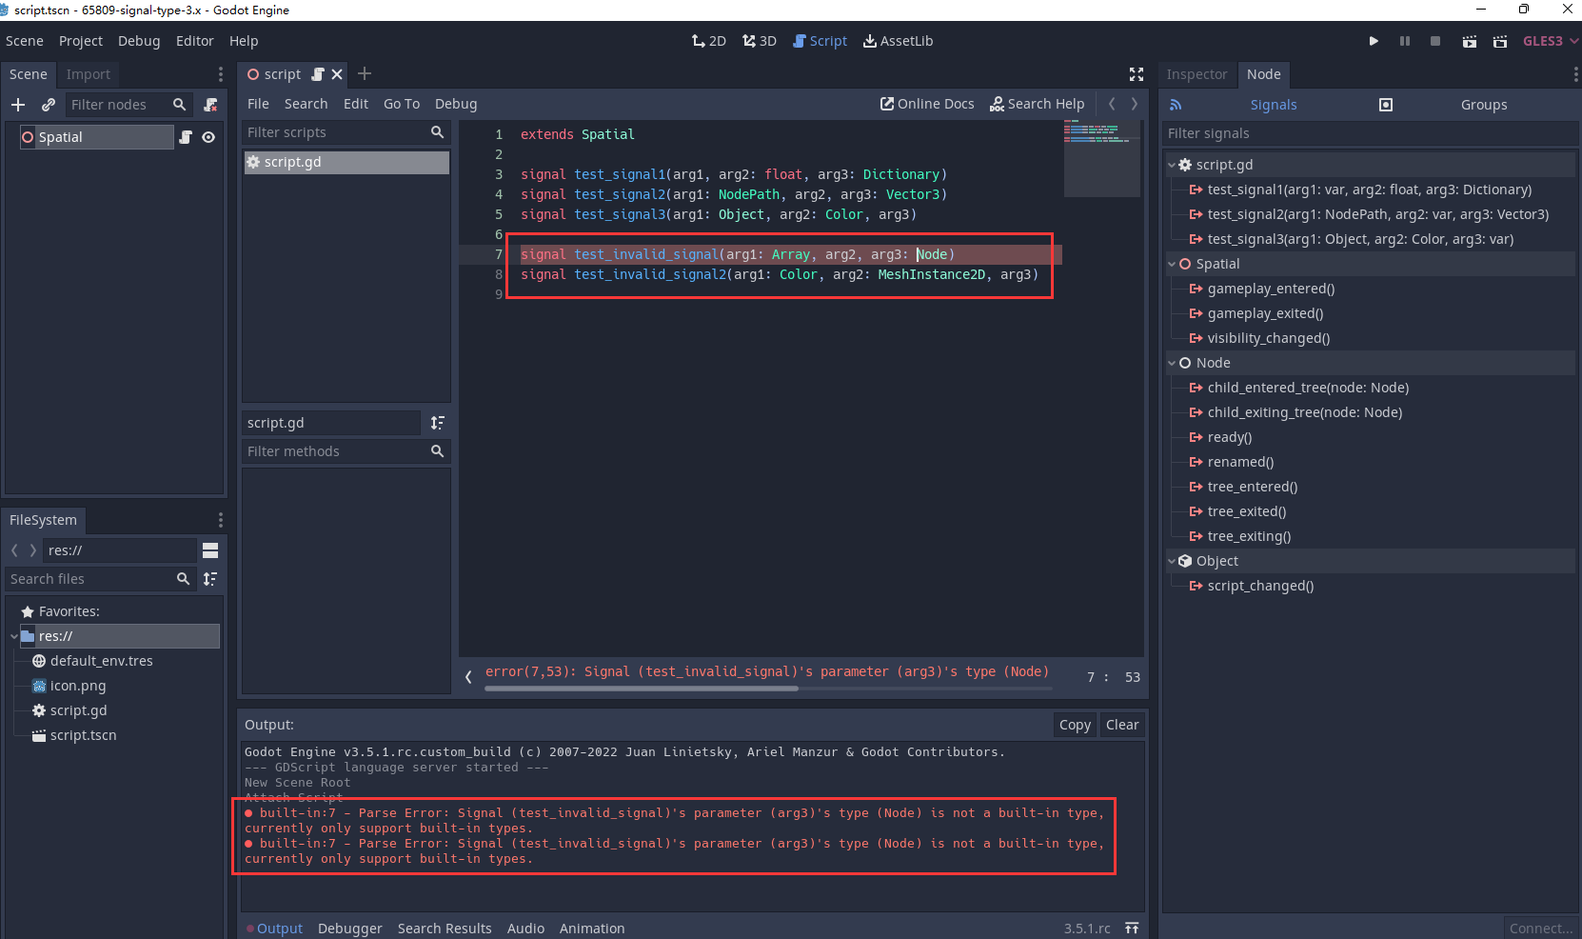Pause the running scene
Screen dimensions: 1582x939
1404,41
